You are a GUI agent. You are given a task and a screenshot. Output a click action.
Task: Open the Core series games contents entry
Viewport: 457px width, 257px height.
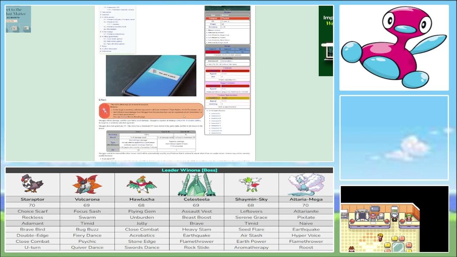click(113, 39)
